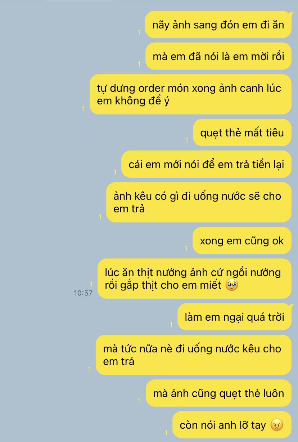The image size is (298, 442).
Task: Select message 'cái em mới nói để em trả tiền lại'
Action: (x=206, y=164)
